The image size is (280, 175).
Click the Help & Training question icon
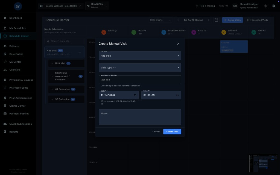pos(197,6)
